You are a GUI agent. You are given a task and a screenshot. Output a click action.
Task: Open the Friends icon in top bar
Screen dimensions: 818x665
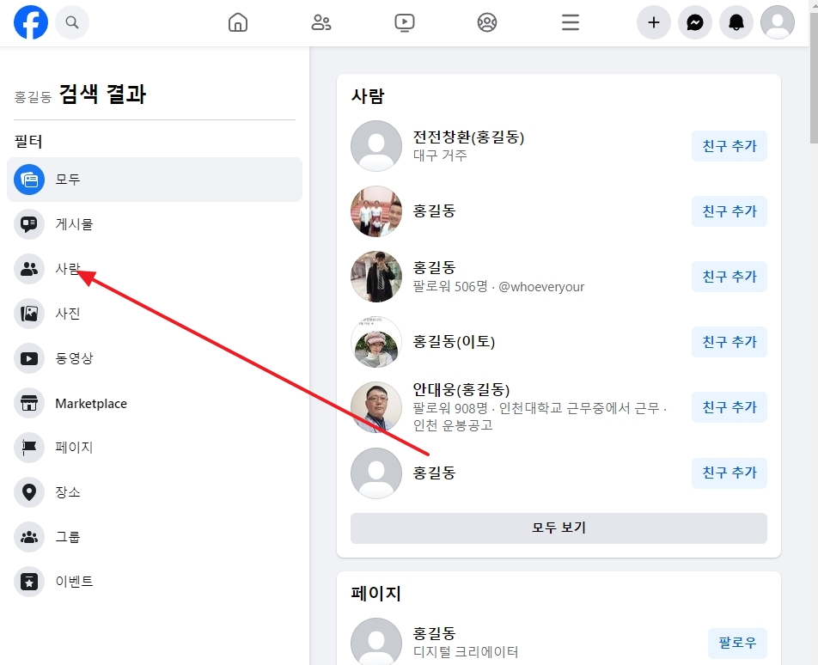tap(320, 22)
